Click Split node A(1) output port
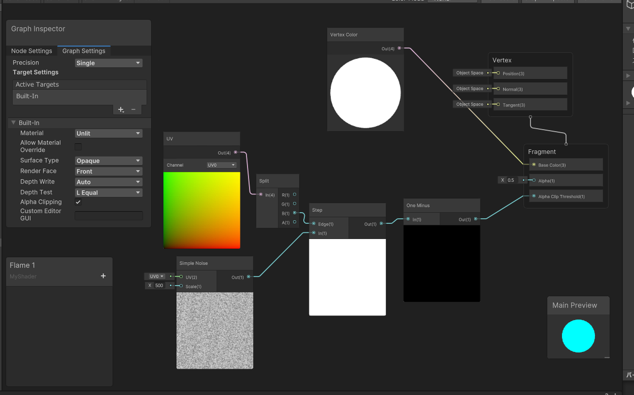Screen dimensions: 634x395 295,222
